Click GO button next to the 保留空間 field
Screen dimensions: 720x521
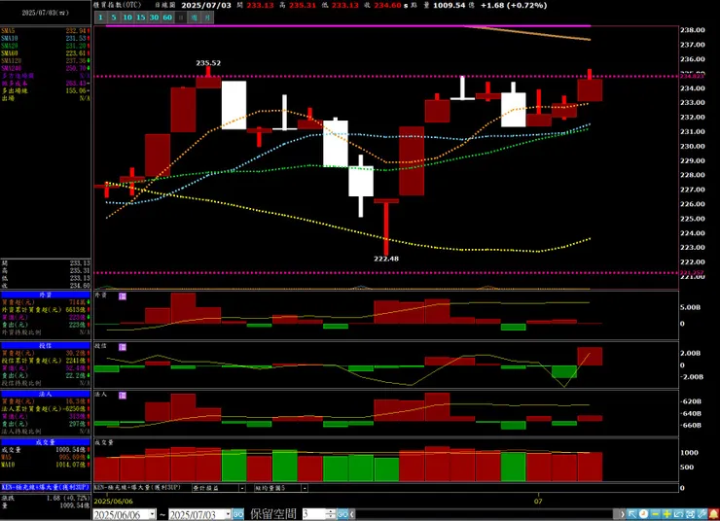tap(342, 514)
